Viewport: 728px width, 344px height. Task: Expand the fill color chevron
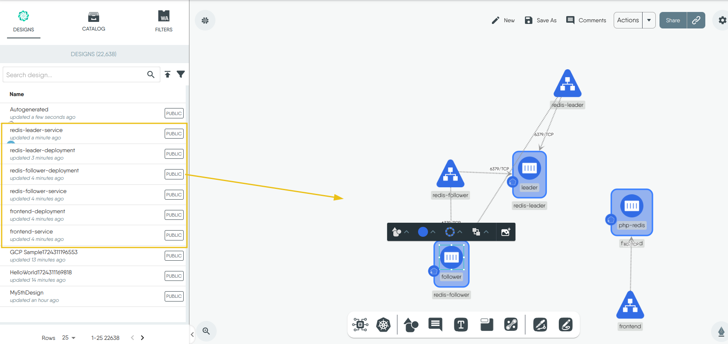pyautogui.click(x=433, y=232)
